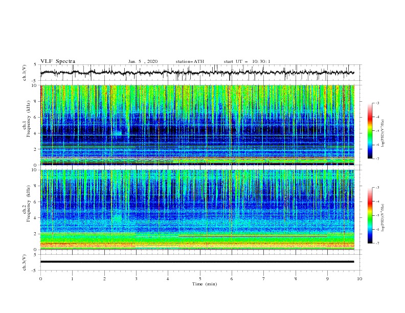The image size is (405, 313).
Task: Click the log(PSD) label beside ch.1 color bar
Action: [x=383, y=133]
